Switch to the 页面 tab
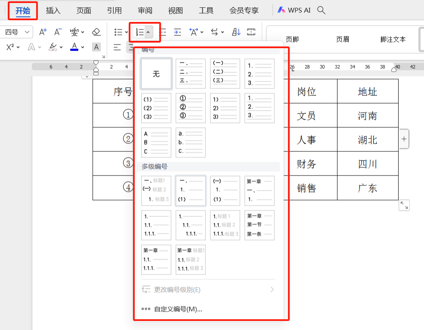424x330 pixels. (84, 10)
